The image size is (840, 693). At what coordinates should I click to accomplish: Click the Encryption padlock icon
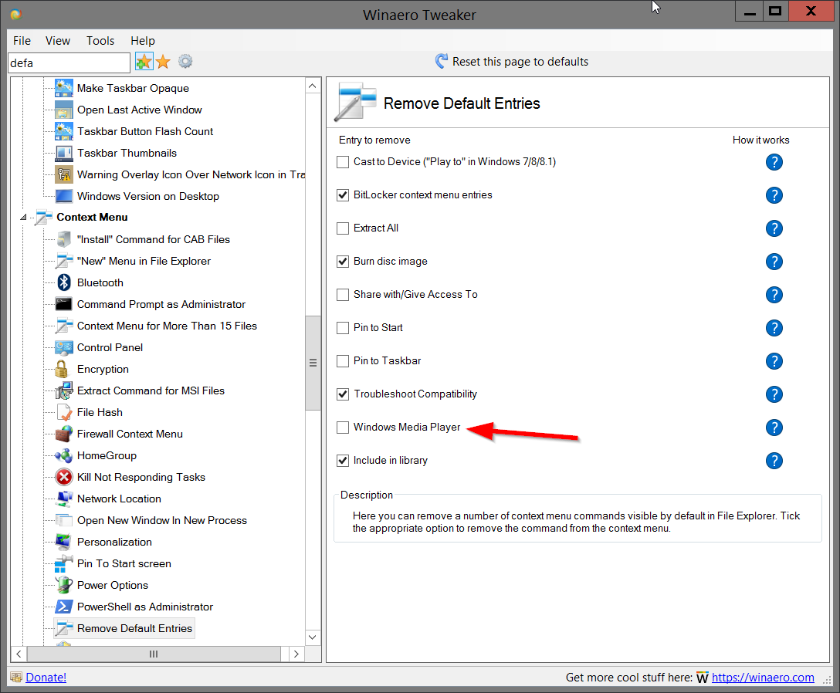pyautogui.click(x=62, y=369)
